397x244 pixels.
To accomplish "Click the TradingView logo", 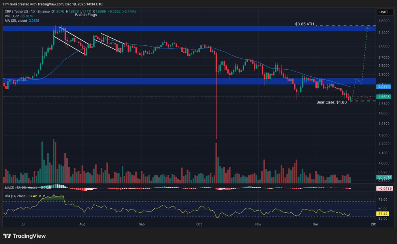I will (x=25, y=235).
